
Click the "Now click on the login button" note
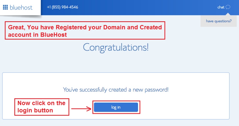coord(42,107)
